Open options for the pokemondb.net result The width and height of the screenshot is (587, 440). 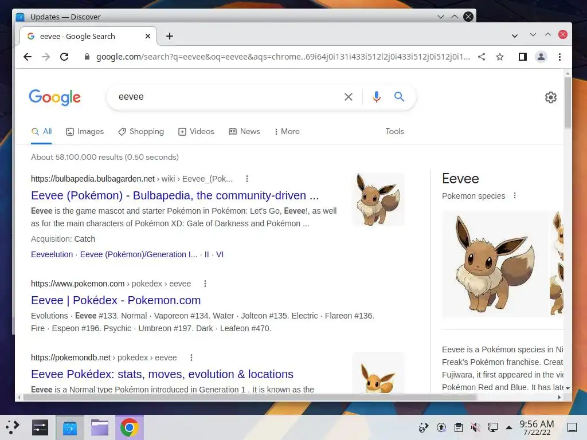point(191,357)
